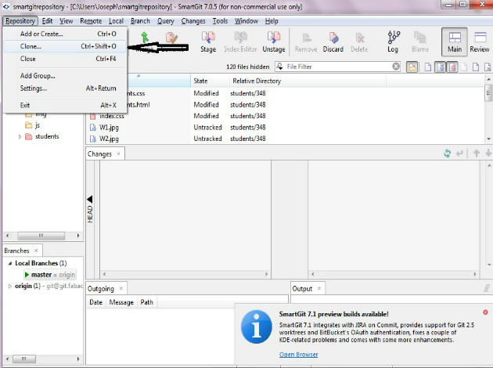This screenshot has height=368, width=493.
Task: Open the File Filter search options dropdown
Action: [x=279, y=67]
